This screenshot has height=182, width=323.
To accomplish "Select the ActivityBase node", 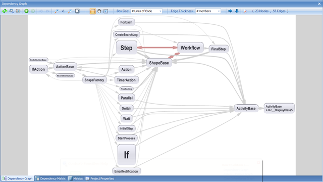I will click(x=246, y=108).
